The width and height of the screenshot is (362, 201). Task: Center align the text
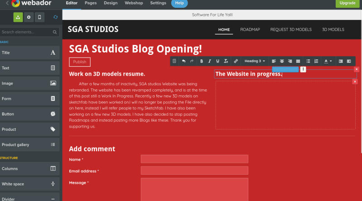(282, 61)
